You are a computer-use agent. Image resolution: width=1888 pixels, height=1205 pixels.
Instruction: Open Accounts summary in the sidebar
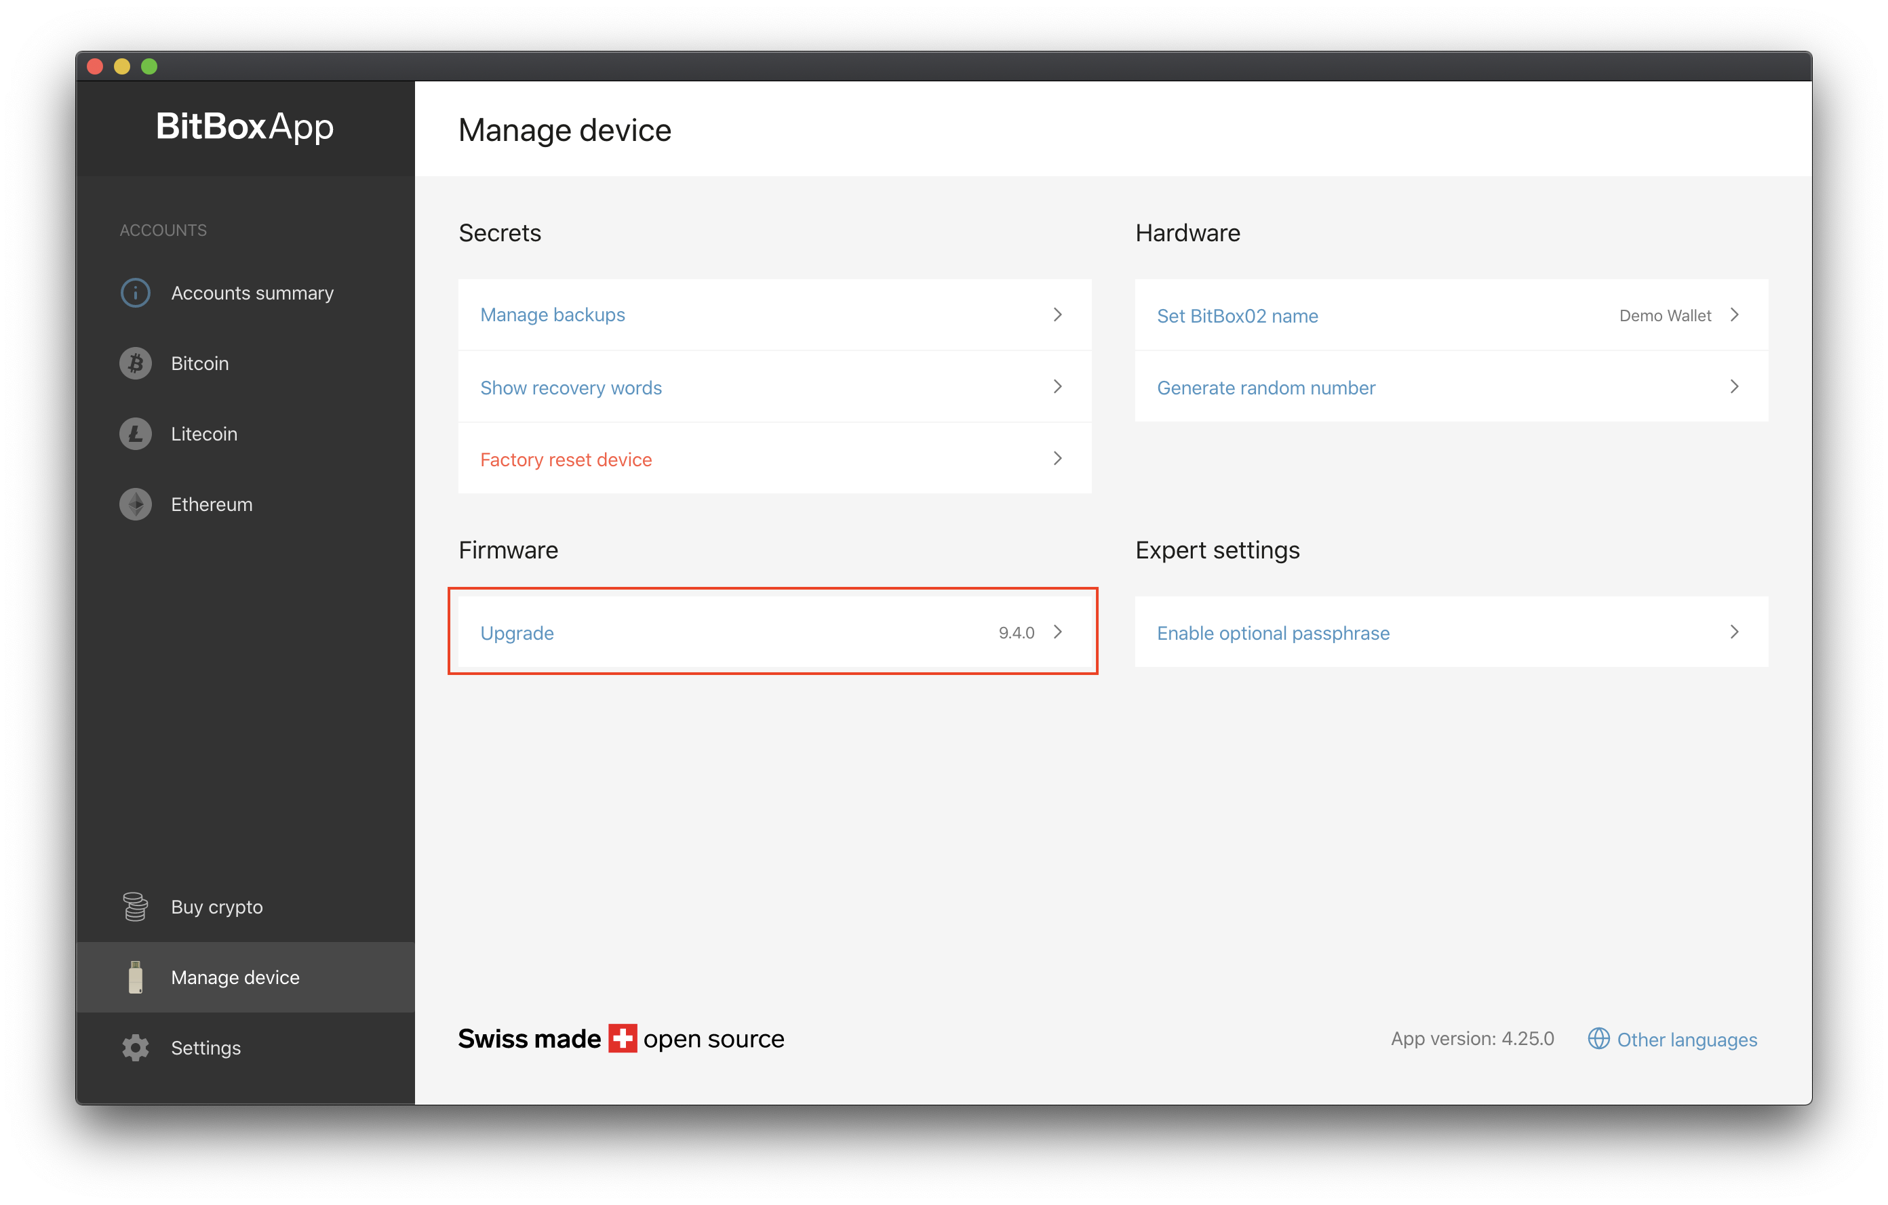245,293
